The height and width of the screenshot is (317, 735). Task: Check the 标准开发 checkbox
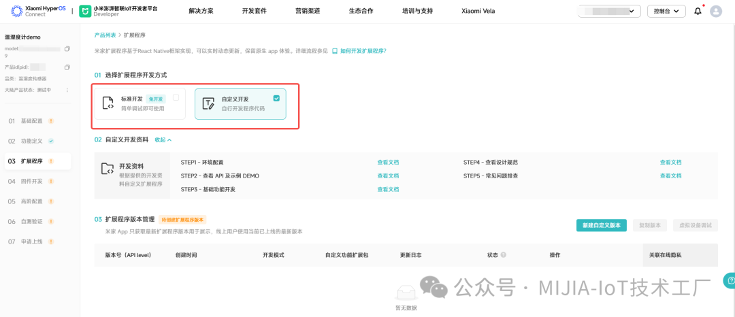point(176,98)
